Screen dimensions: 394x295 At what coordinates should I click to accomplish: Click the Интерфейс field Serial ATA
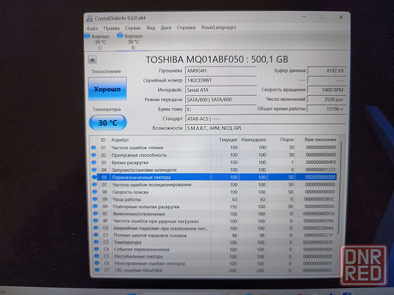click(221, 90)
